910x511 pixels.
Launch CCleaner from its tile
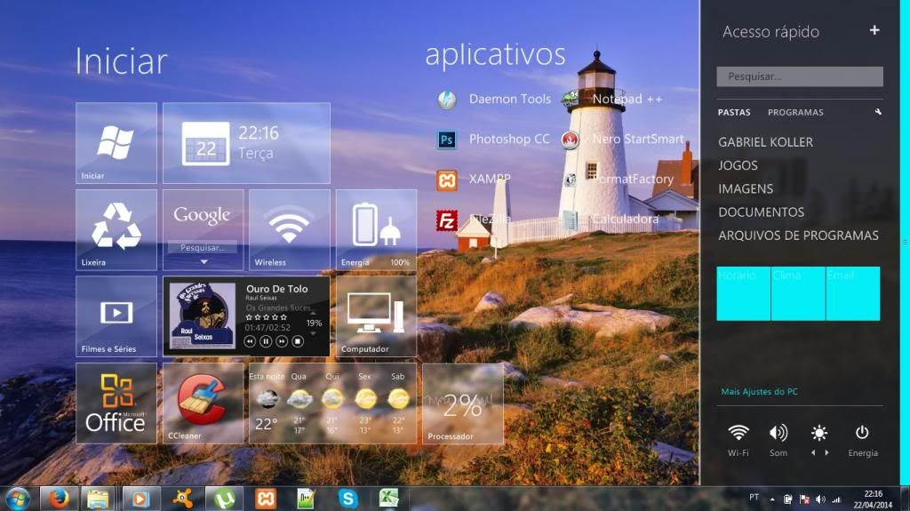[203, 403]
